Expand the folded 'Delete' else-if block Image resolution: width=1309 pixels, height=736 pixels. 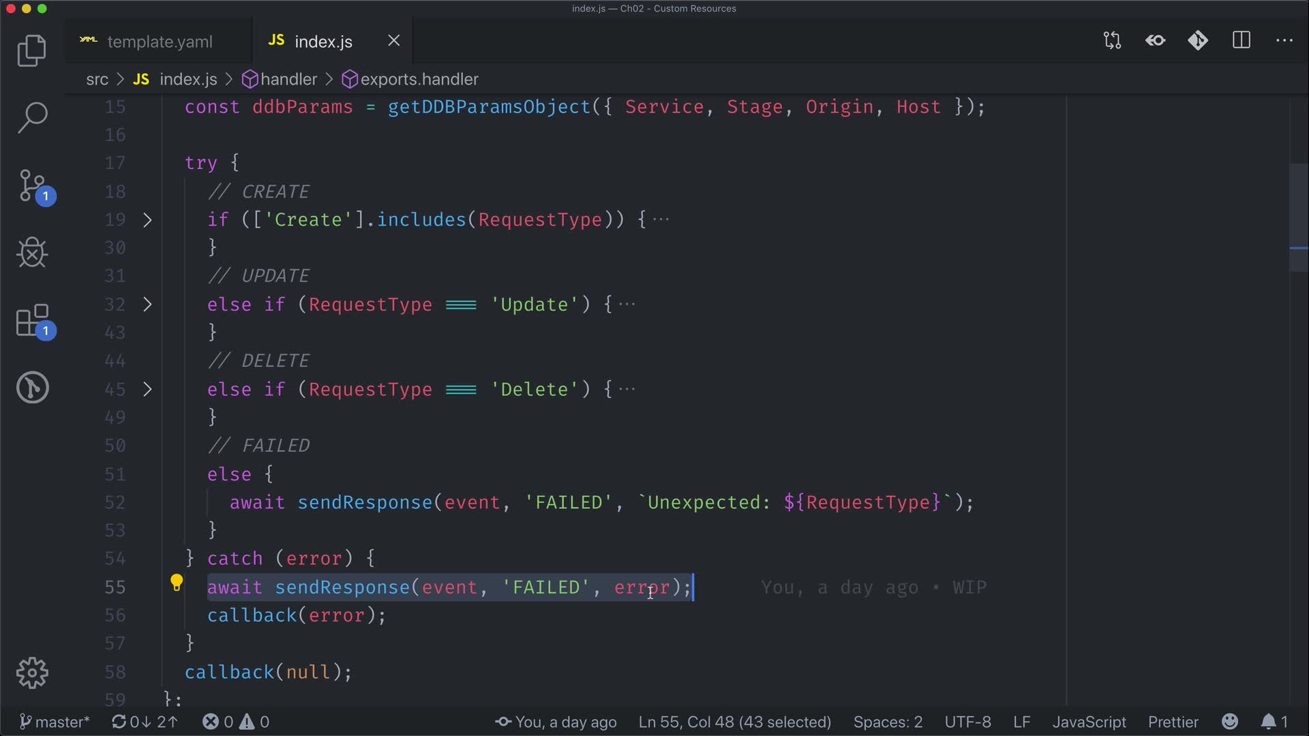pyautogui.click(x=147, y=389)
